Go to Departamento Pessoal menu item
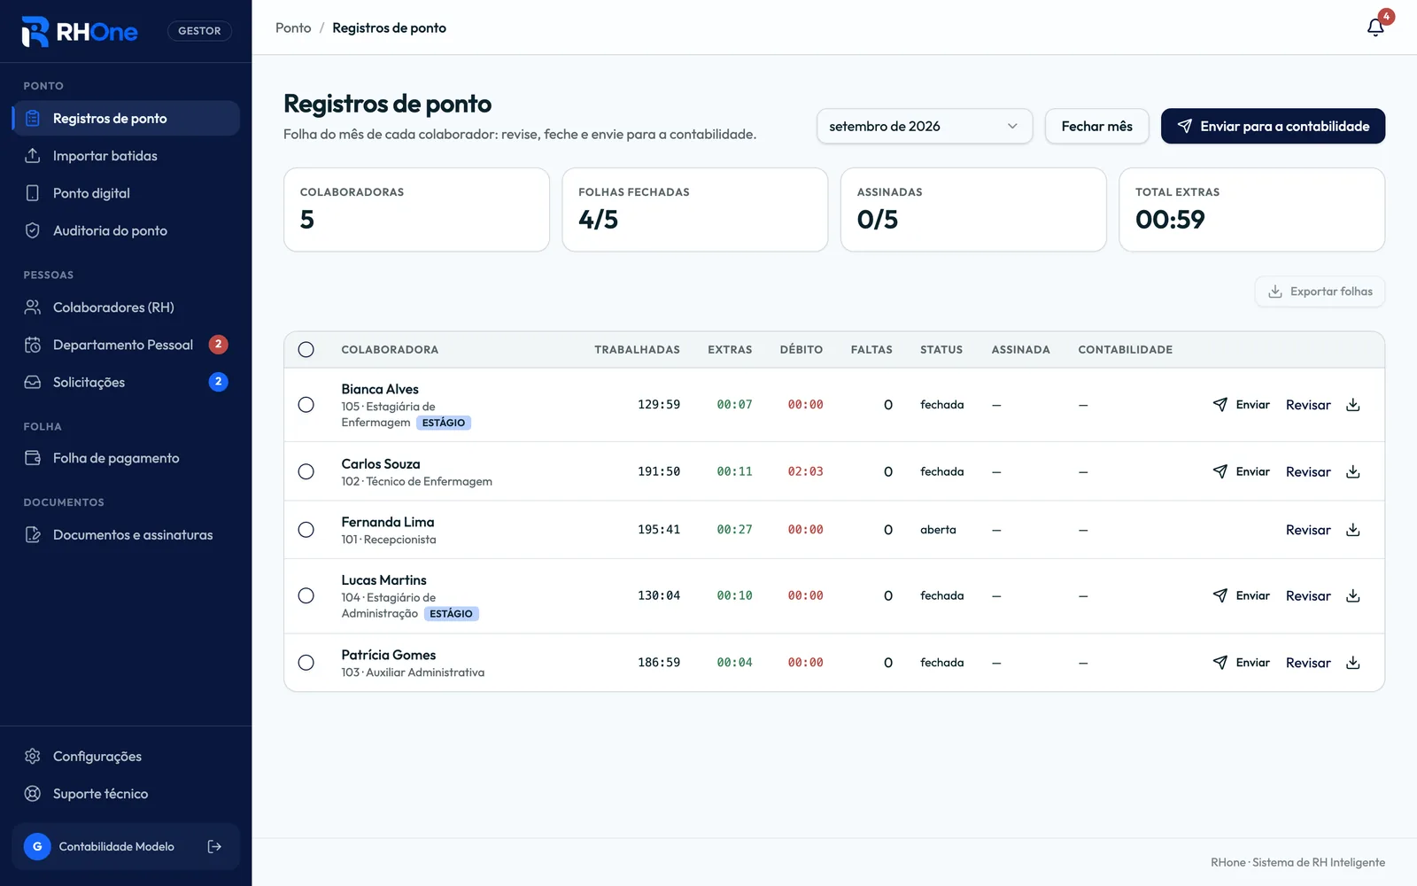The width and height of the screenshot is (1417, 886). pos(126,345)
